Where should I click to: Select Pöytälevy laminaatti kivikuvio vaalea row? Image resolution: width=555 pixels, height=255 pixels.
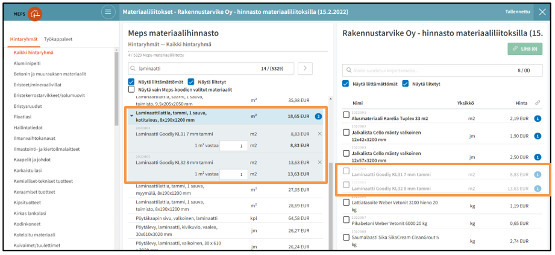225,230
